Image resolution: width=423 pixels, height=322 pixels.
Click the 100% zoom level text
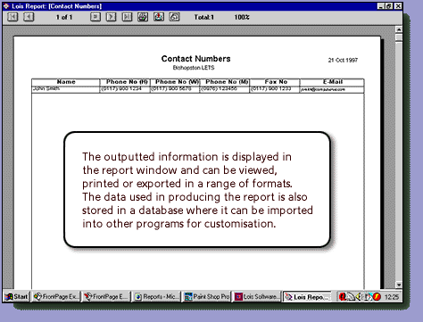pyautogui.click(x=242, y=17)
